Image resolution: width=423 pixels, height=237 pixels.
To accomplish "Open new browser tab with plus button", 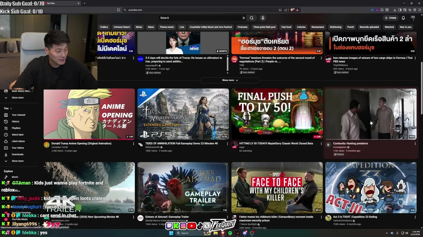I will pos(85,3).
